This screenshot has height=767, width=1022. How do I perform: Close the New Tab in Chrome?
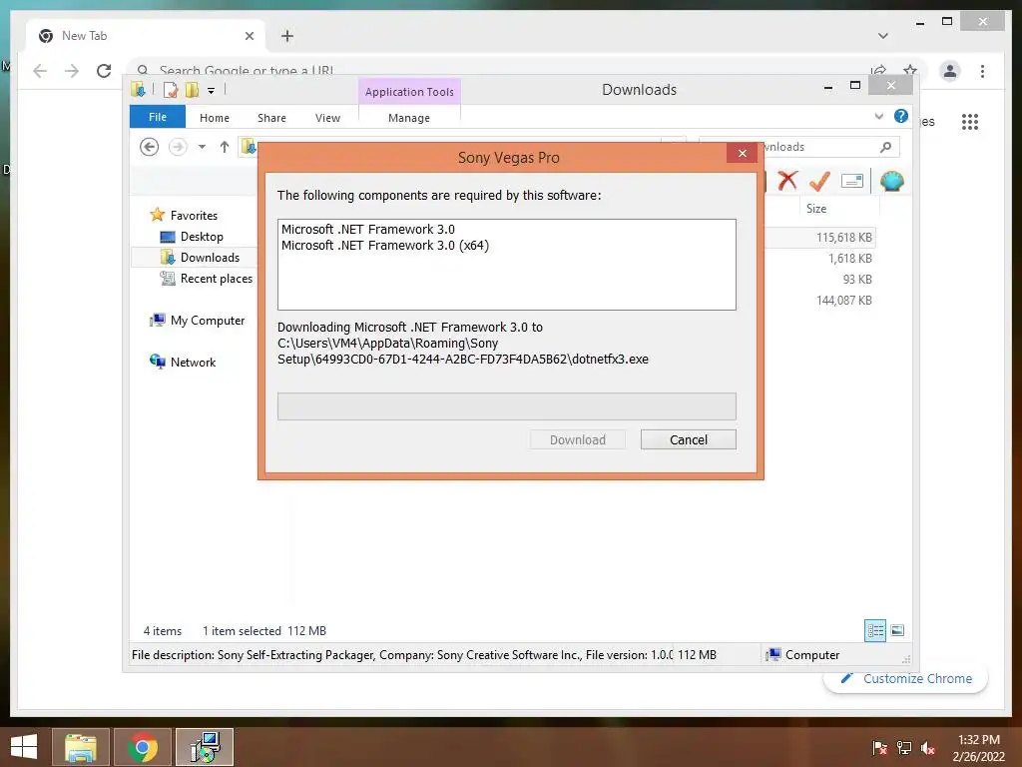(249, 36)
